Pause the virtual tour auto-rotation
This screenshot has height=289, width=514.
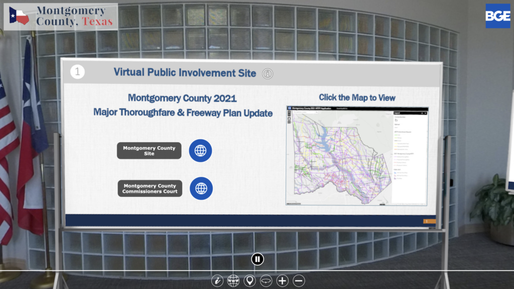[x=258, y=259]
